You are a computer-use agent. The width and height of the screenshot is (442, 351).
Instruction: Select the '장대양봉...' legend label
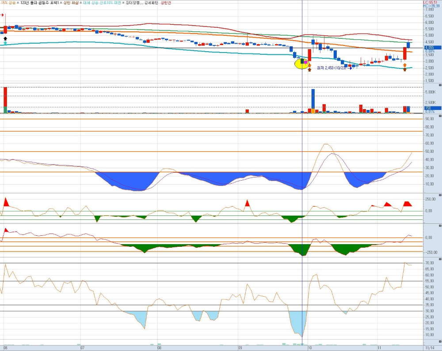134,3
